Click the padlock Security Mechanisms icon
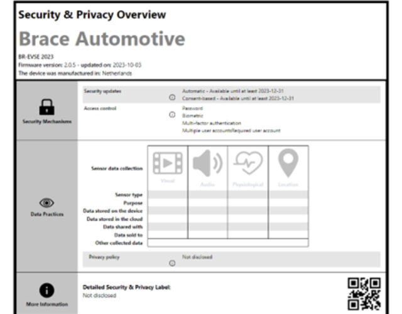Viewport: 402px width, 314px height. [46, 107]
